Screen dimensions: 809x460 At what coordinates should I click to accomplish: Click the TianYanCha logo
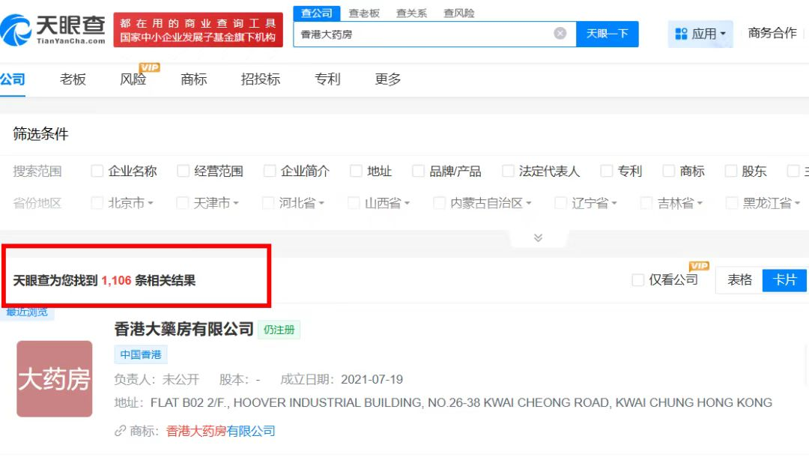54,30
